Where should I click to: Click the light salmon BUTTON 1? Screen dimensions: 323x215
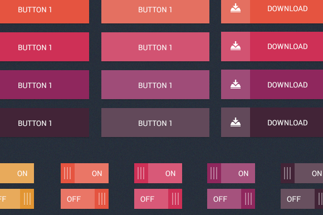[155, 12]
